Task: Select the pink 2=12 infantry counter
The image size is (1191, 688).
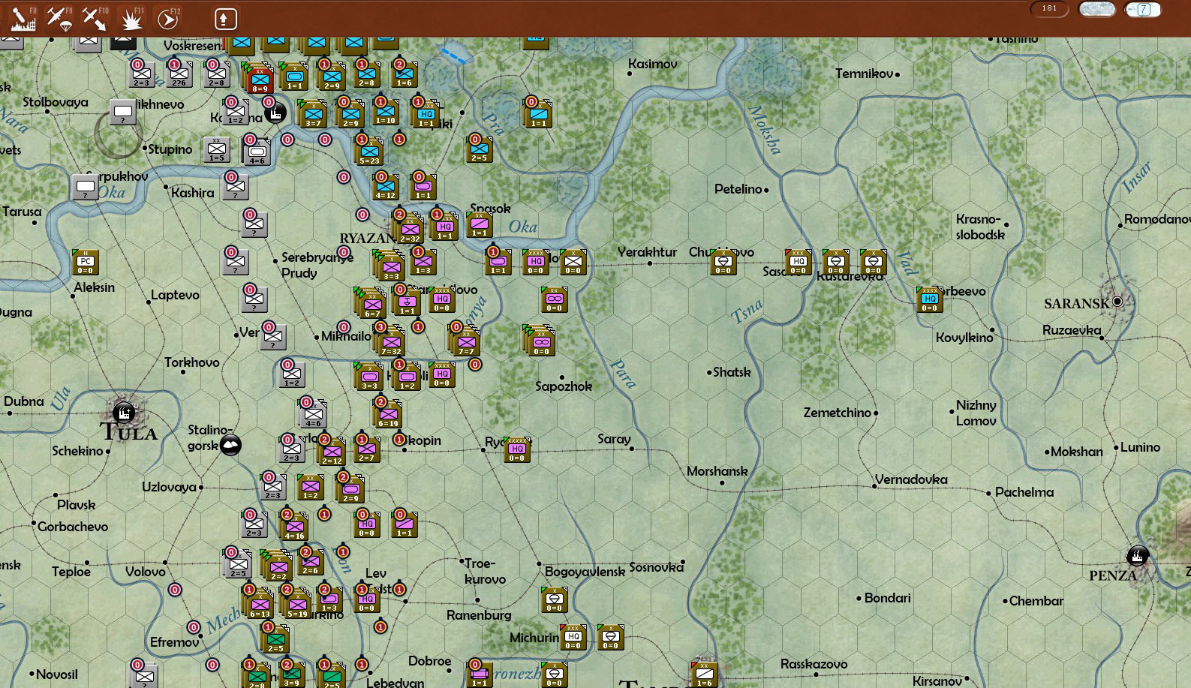Action: click(x=332, y=451)
